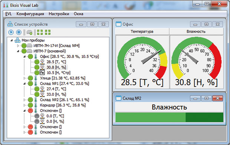Click the Склад №2 humidity progress bar
This screenshot has height=145, width=230.
(169, 117)
